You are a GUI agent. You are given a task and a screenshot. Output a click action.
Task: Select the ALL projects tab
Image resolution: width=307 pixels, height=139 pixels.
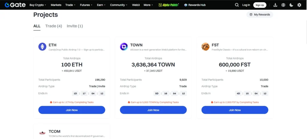click(37, 26)
